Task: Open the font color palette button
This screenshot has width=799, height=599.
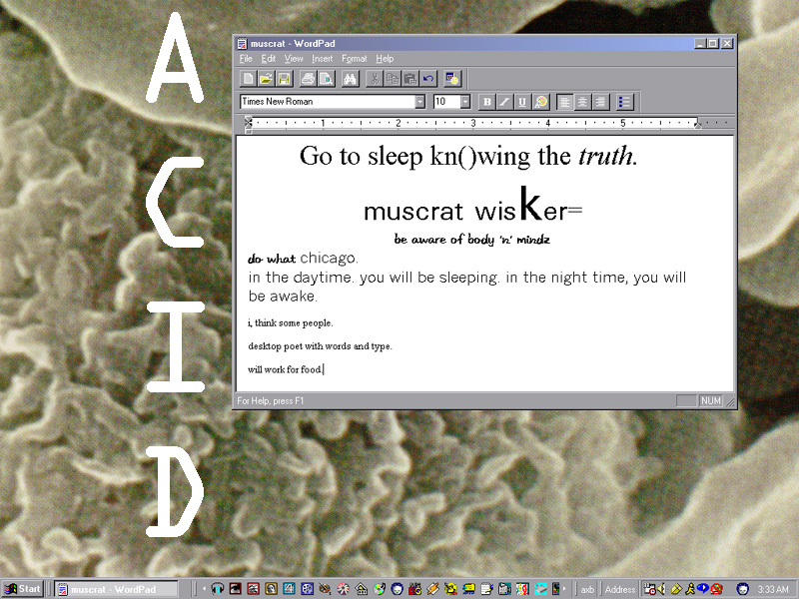Action: (540, 102)
